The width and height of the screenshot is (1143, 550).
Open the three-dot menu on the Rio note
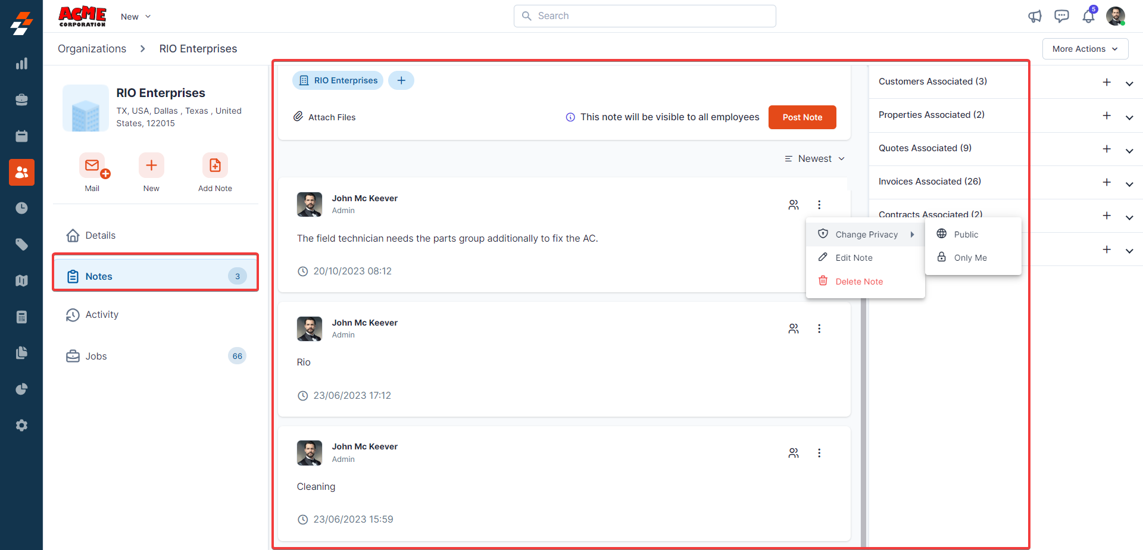pyautogui.click(x=819, y=329)
